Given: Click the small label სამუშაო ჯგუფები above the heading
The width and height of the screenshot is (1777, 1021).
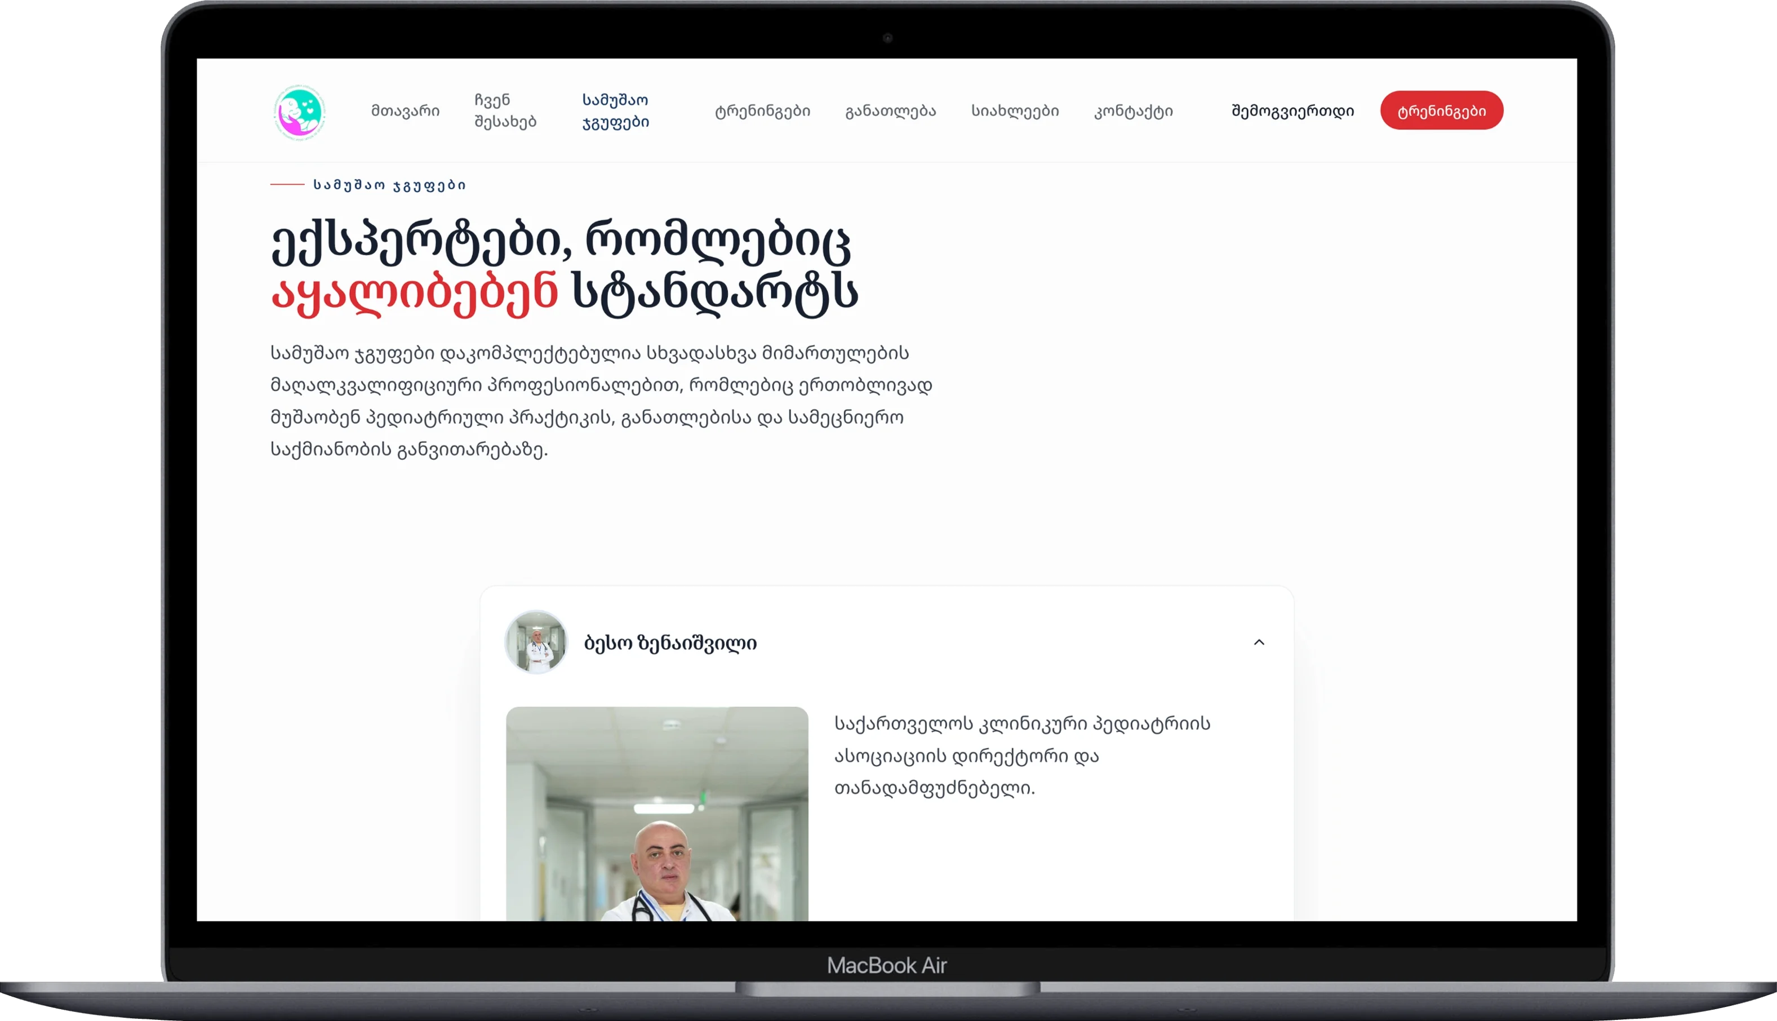Looking at the screenshot, I should pos(389,185).
